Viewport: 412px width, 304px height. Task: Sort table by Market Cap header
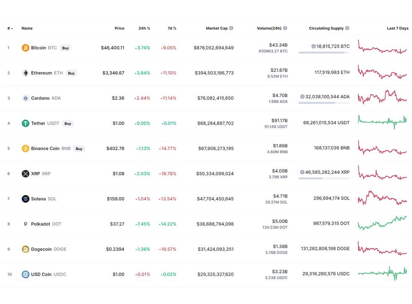pos(217,28)
